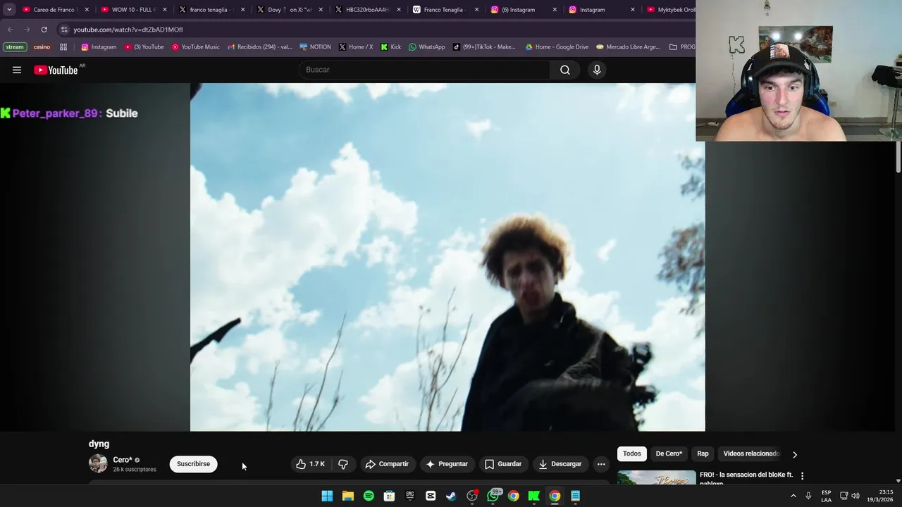Switch to franco tenaglia X tab
Viewport: 902px width, 507px height.
pos(211,10)
